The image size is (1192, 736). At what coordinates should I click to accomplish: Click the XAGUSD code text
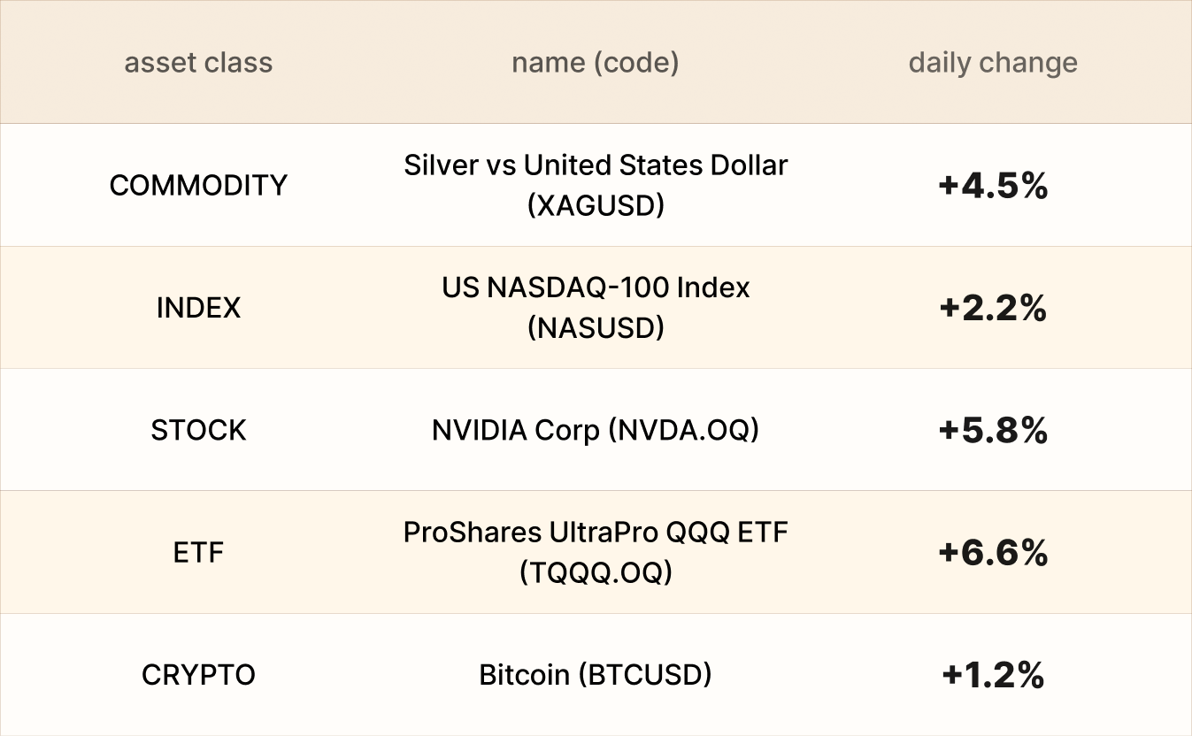596,205
